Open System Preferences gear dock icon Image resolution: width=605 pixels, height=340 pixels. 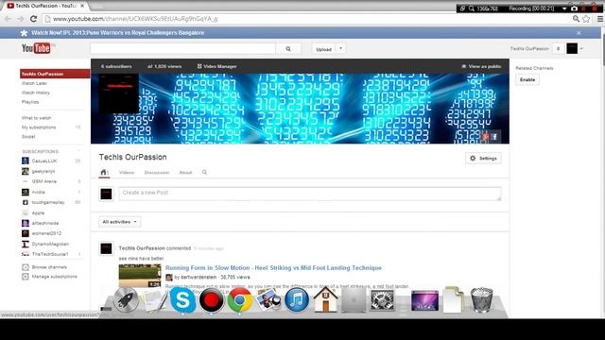382,300
